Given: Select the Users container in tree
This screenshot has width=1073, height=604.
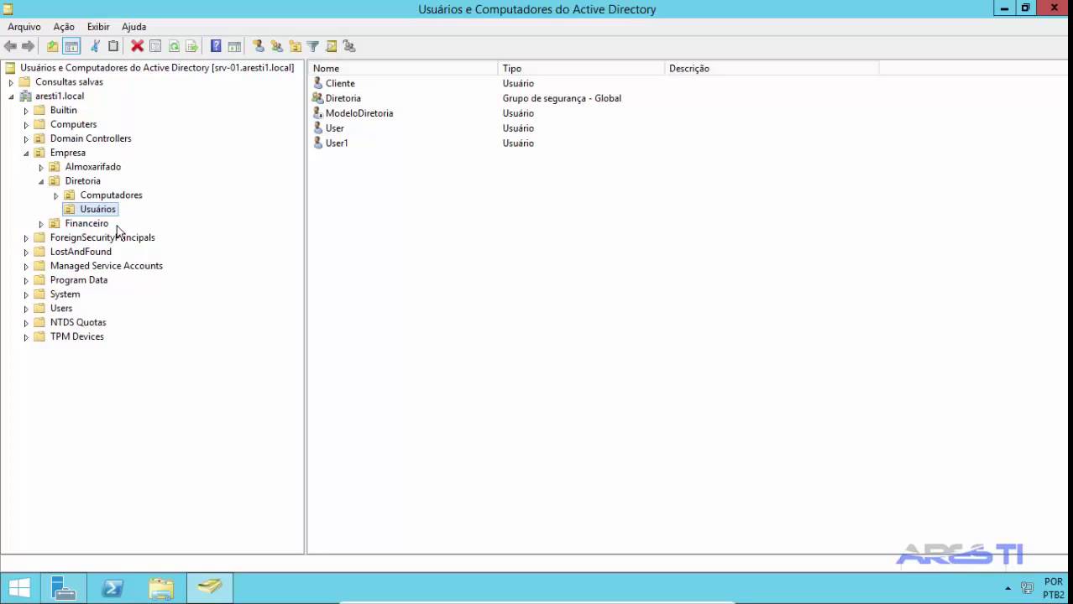Looking at the screenshot, I should click(61, 308).
